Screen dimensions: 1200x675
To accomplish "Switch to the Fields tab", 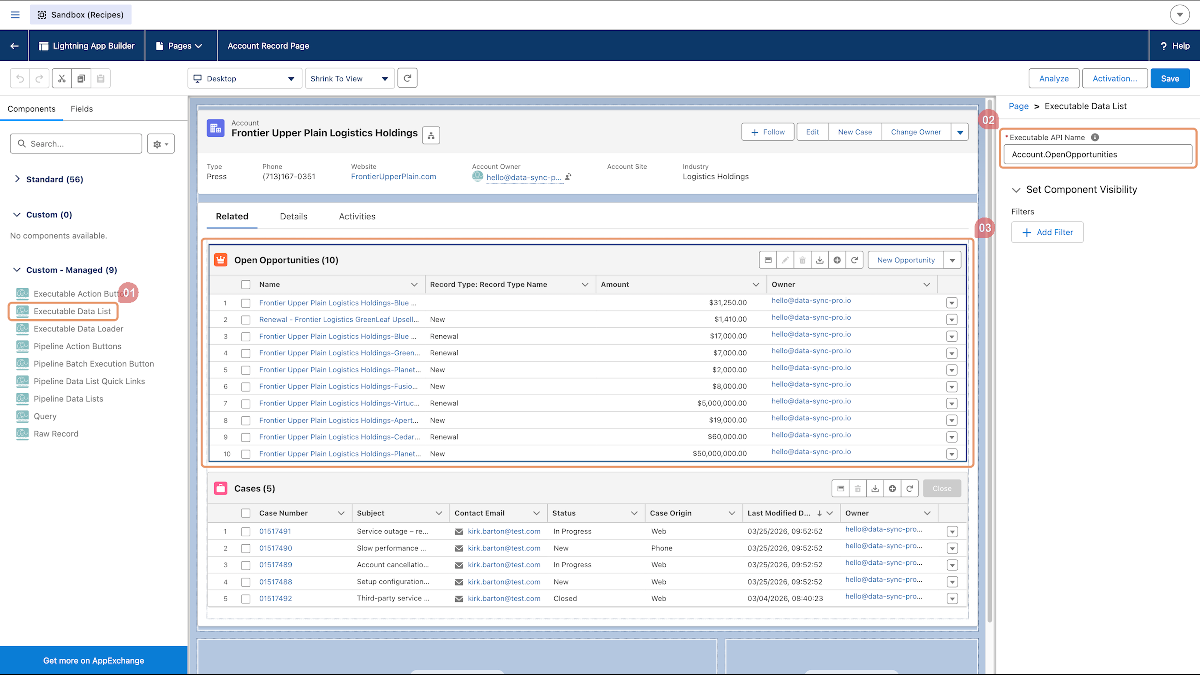I will [82, 108].
